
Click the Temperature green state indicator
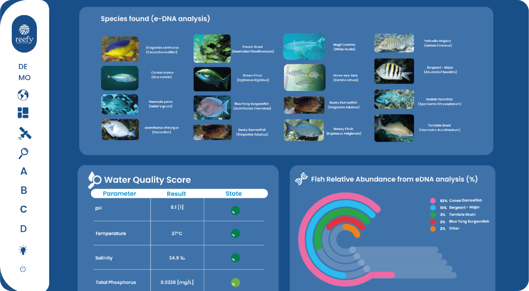(x=236, y=233)
